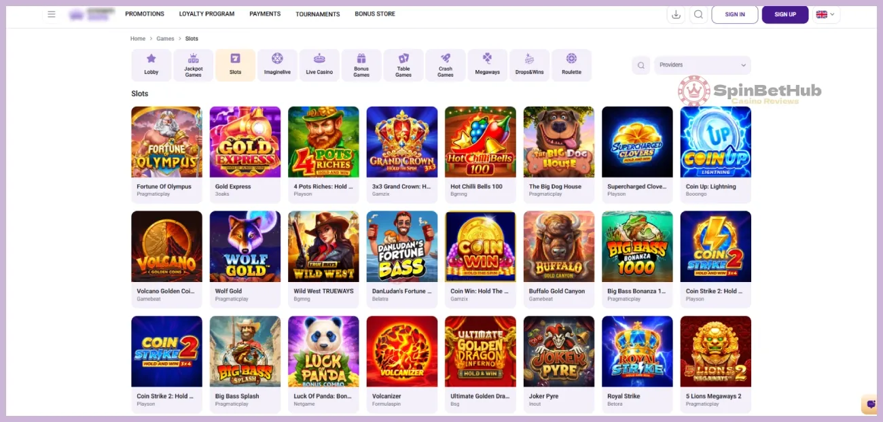The width and height of the screenshot is (883, 422).
Task: Open the Bonus Store menu item
Action: click(375, 14)
